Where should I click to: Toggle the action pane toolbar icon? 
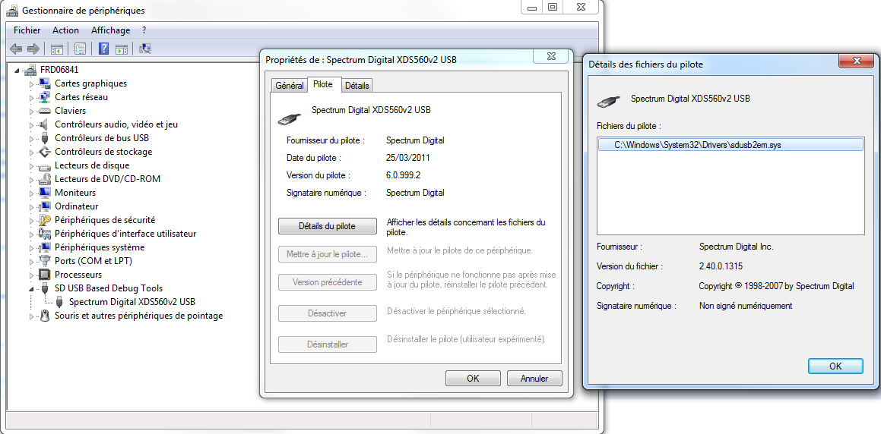[122, 49]
